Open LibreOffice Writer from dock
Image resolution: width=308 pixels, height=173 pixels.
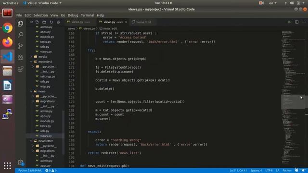click(8, 86)
